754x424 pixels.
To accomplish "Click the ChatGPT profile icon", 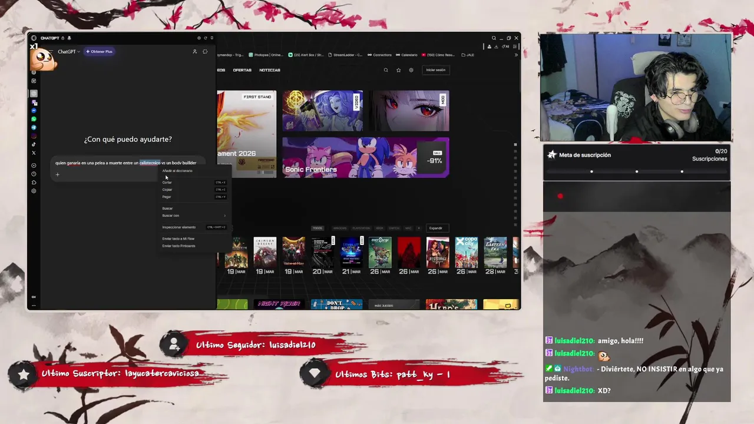I will 195,52.
